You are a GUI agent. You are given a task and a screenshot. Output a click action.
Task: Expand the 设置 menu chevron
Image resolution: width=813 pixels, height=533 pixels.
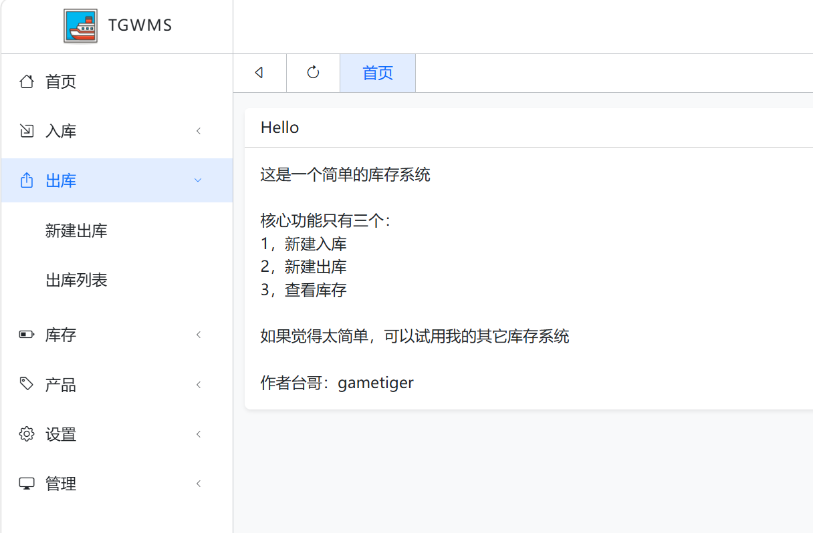click(x=199, y=434)
